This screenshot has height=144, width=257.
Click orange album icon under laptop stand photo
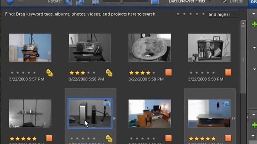228,138
